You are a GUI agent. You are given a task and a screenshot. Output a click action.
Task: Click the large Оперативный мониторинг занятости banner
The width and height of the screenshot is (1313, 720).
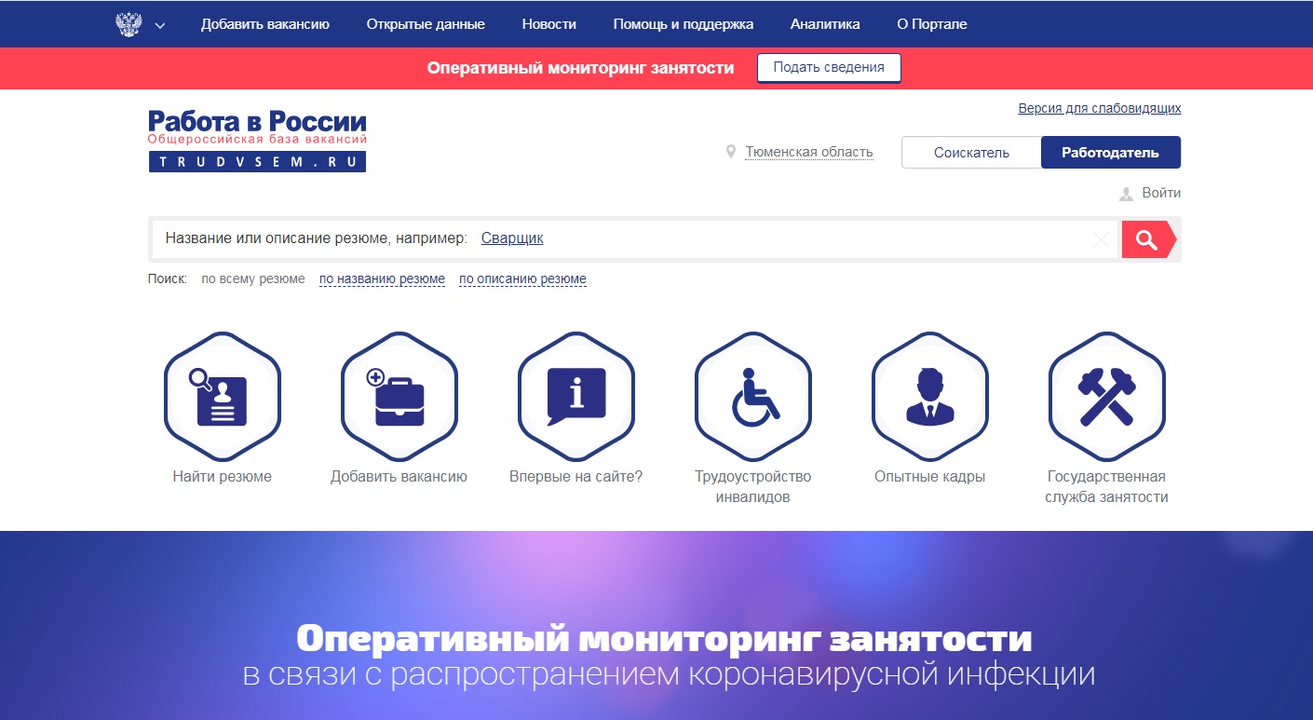(x=656, y=626)
